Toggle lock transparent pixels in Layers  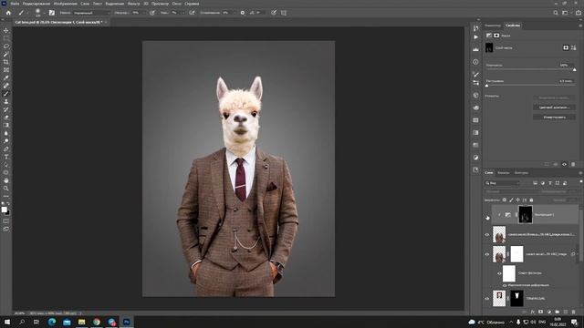click(505, 200)
